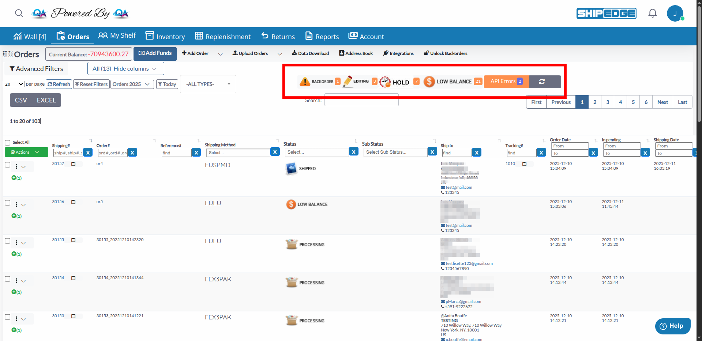Click the refresh icon beside API Errors
The width and height of the screenshot is (702, 341).
click(x=542, y=82)
